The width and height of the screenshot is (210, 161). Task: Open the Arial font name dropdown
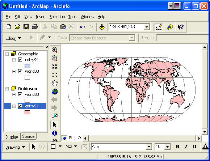(x=149, y=147)
